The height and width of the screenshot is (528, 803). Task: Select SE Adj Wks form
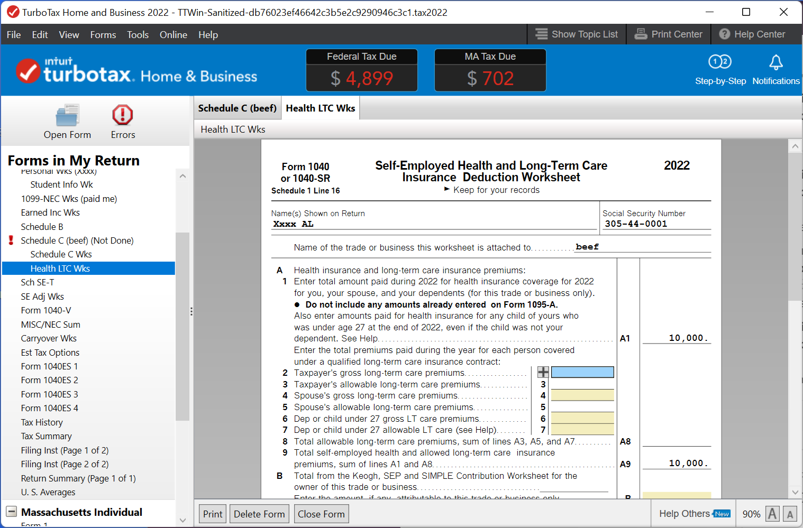[42, 297]
